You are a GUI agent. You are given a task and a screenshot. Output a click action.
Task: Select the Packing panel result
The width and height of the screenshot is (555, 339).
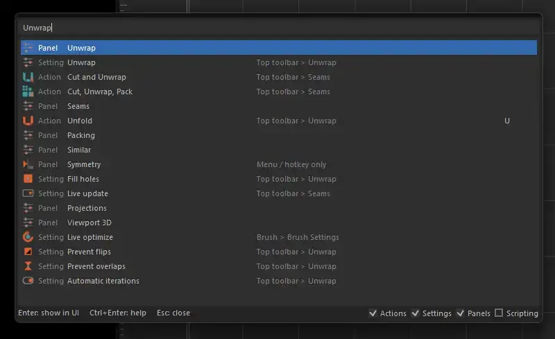click(x=279, y=135)
